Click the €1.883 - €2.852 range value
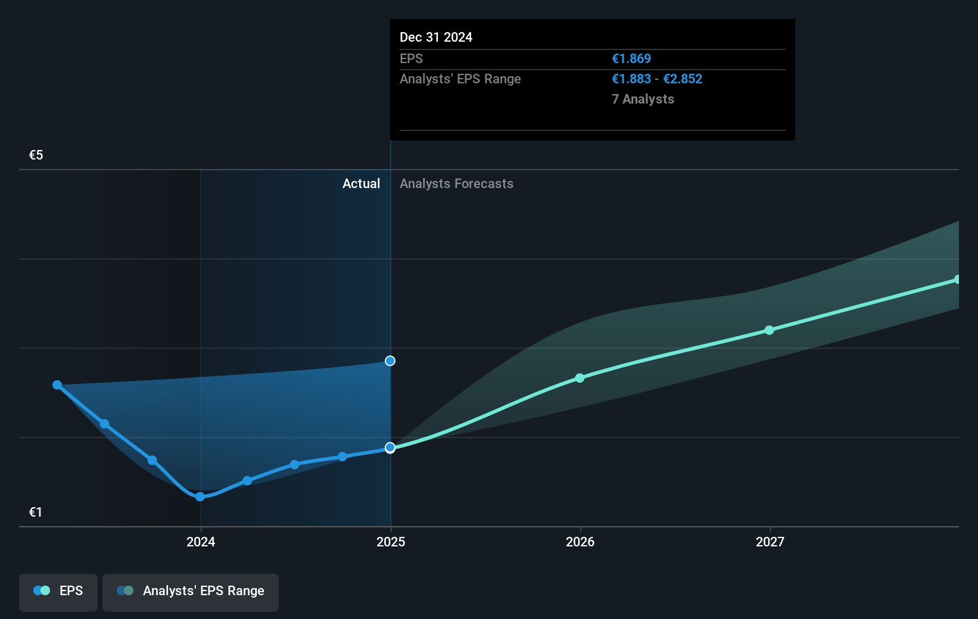 [x=657, y=79]
